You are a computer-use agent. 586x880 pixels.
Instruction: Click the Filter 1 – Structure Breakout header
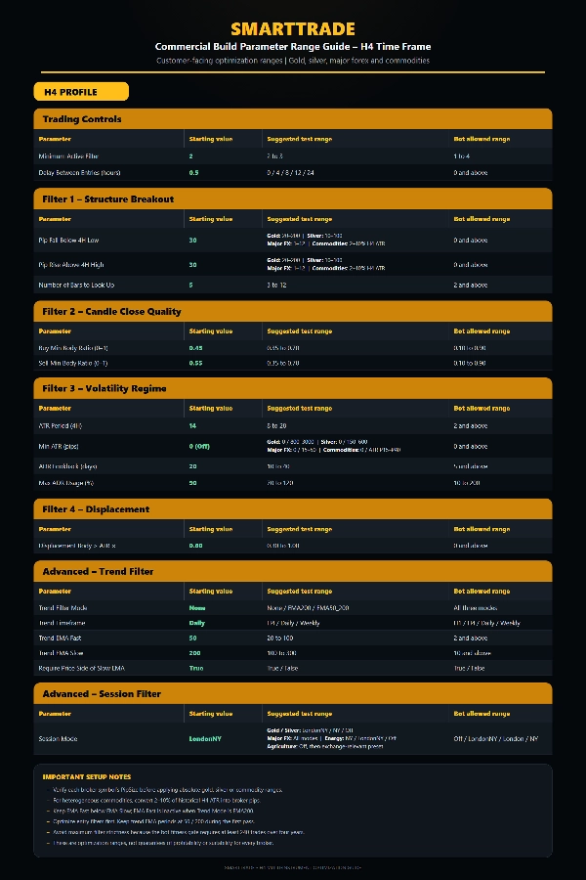click(293, 198)
